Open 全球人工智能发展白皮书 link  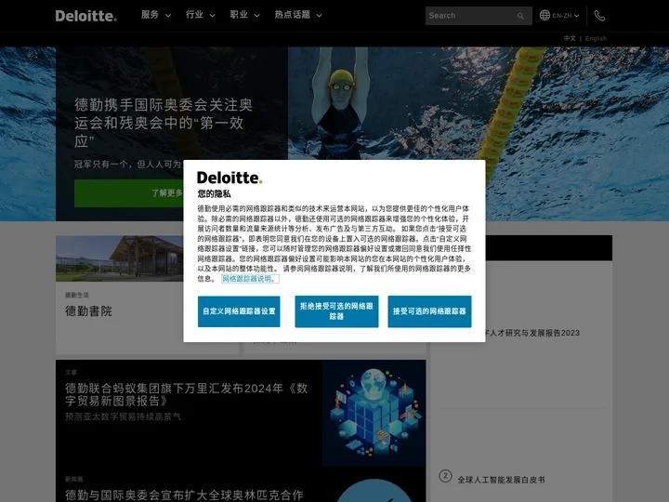(x=502, y=480)
